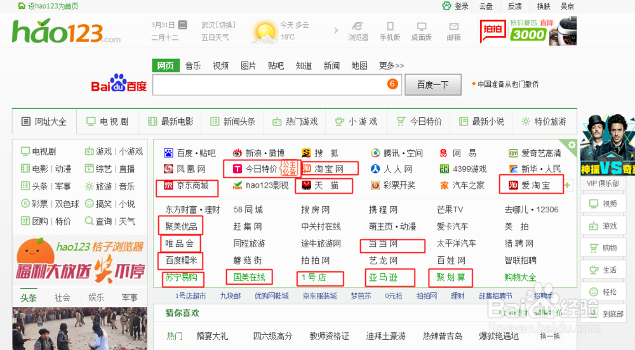Open 腾讯·空间 link
The height and width of the screenshot is (350, 635).
coord(396,153)
